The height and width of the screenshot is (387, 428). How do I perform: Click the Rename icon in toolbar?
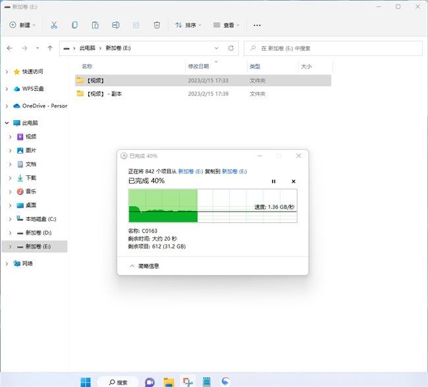[115, 25]
